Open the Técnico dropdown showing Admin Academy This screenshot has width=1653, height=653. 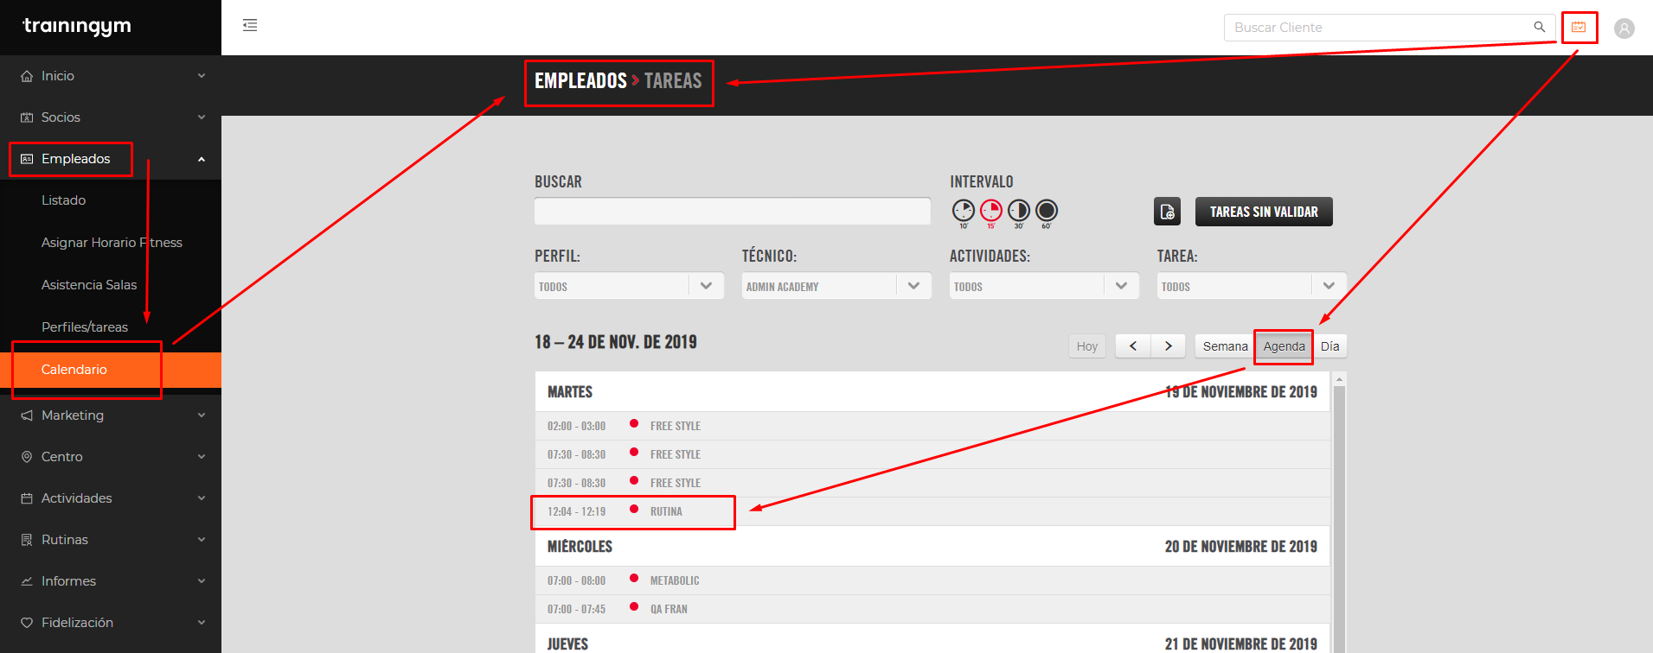click(x=836, y=286)
